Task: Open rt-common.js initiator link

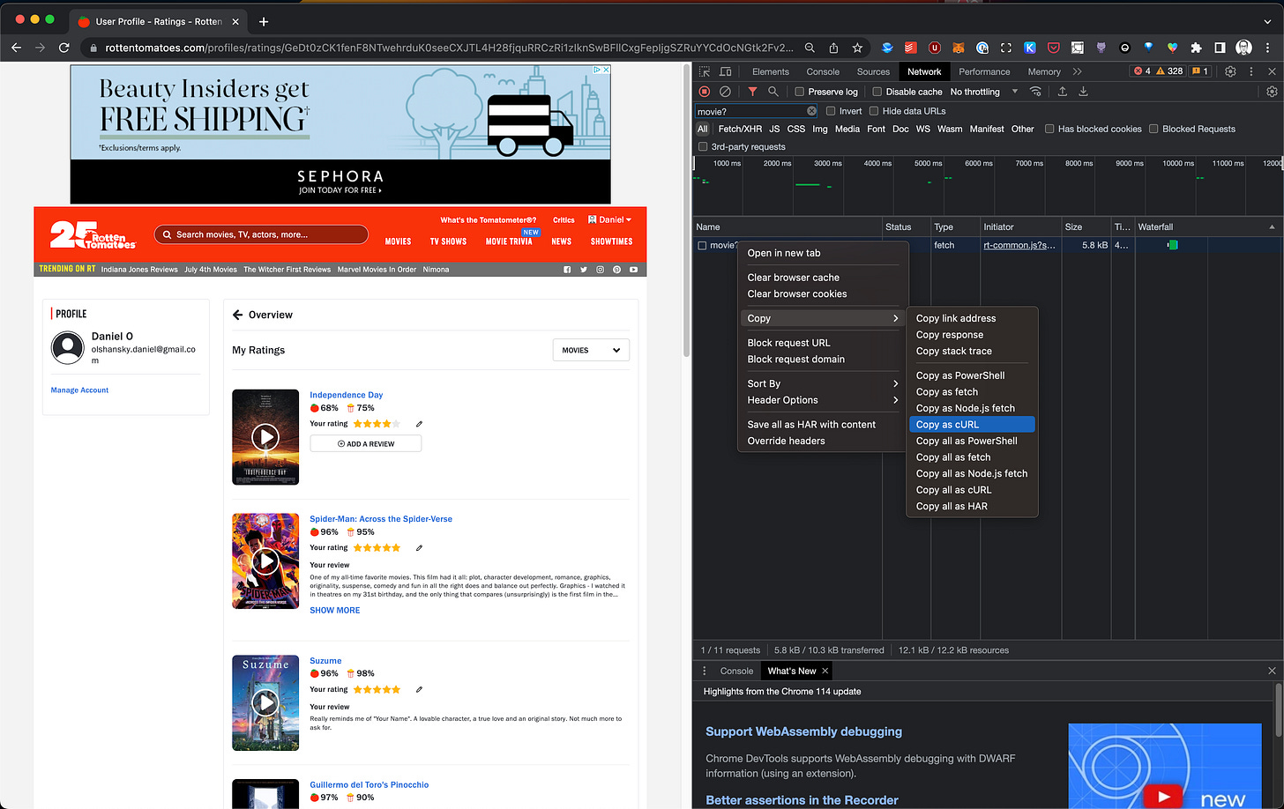Action: pyautogui.click(x=1019, y=246)
